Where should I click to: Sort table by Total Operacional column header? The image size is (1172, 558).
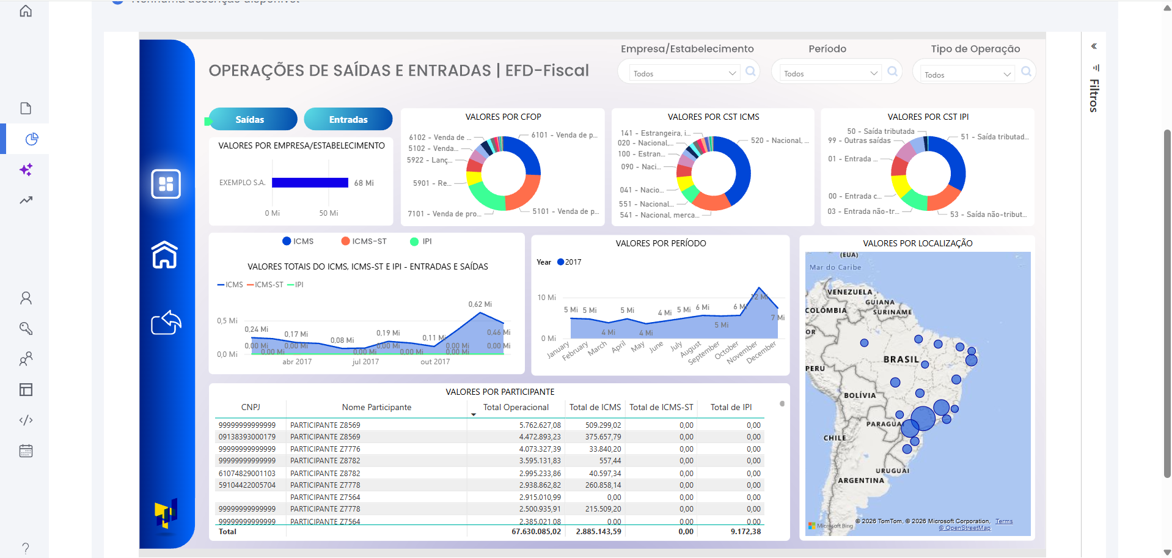(516, 408)
